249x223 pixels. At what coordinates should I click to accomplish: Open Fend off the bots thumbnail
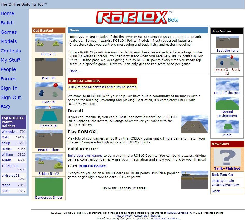coord(227,84)
